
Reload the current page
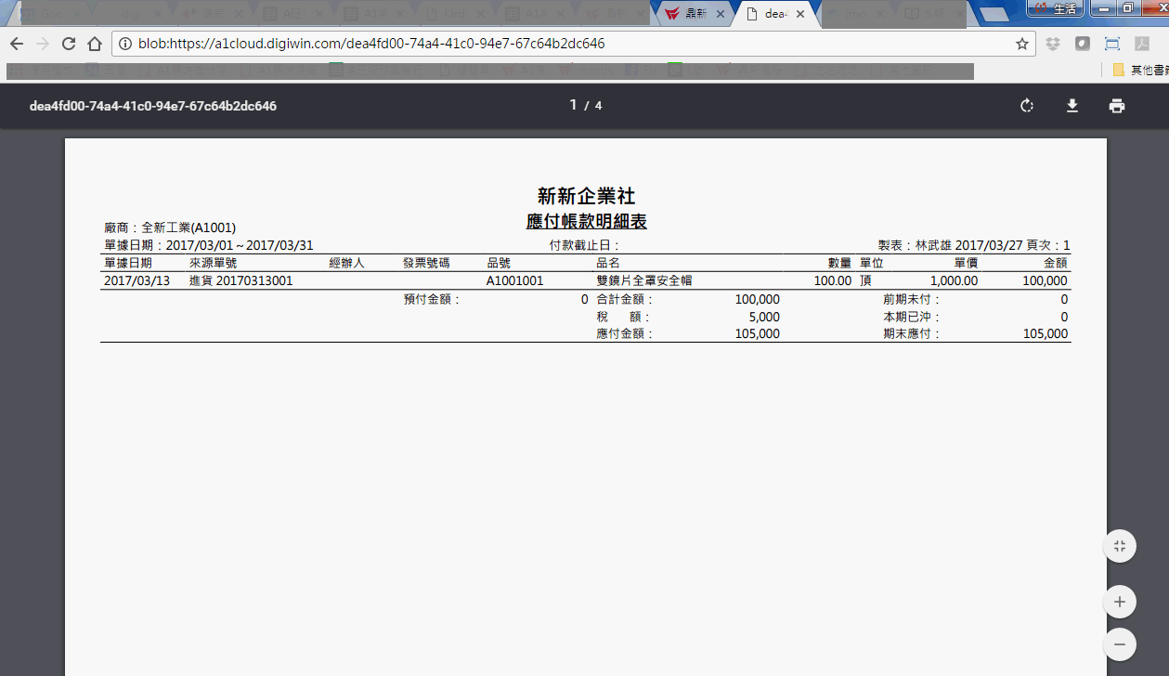click(69, 44)
